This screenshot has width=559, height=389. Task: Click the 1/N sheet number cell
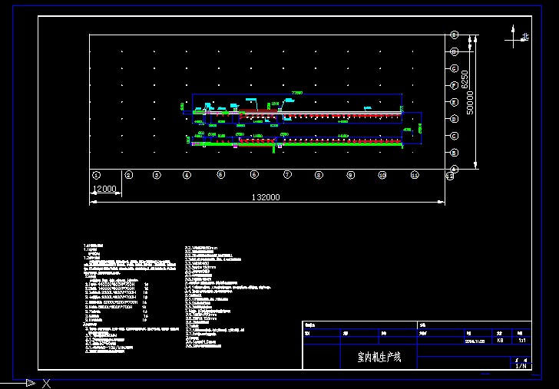point(521,366)
